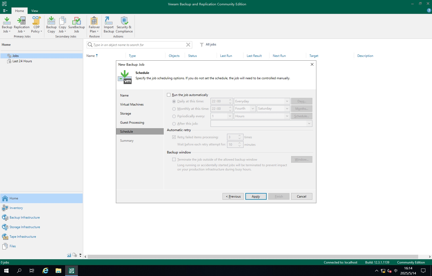This screenshot has height=276, width=432.
Task: Open Security & Compliance
Action: [124, 24]
